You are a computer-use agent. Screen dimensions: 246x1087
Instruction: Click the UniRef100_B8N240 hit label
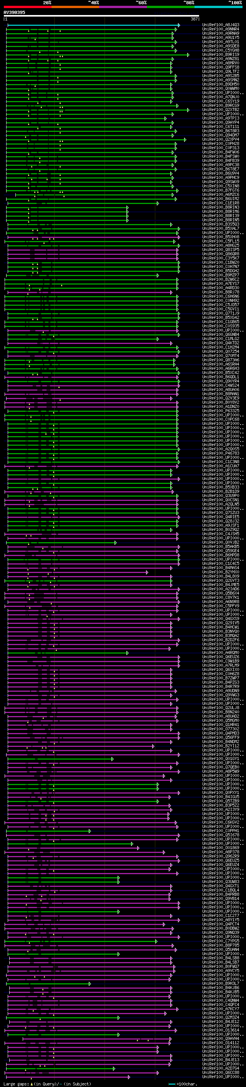[221, 712]
